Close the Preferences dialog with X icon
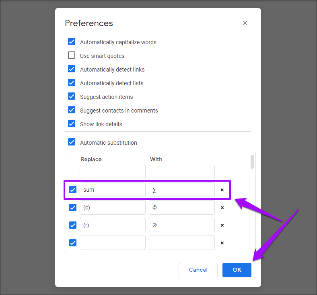Screen dimensions: 317x295 click(245, 23)
